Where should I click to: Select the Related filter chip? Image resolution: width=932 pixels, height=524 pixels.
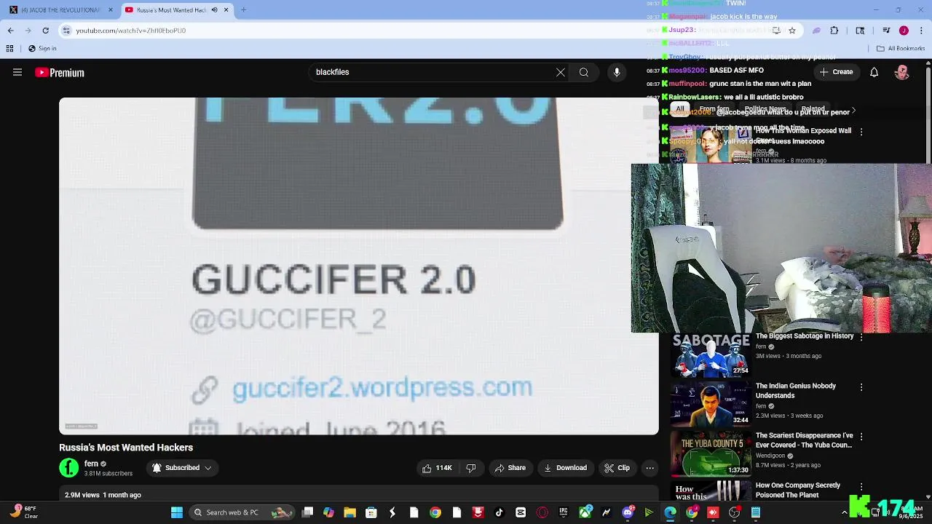[813, 109]
